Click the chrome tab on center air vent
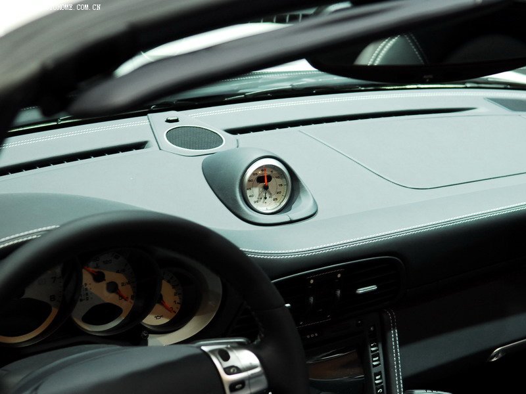Screen dimensions: 526x394 (x=367, y=288)
